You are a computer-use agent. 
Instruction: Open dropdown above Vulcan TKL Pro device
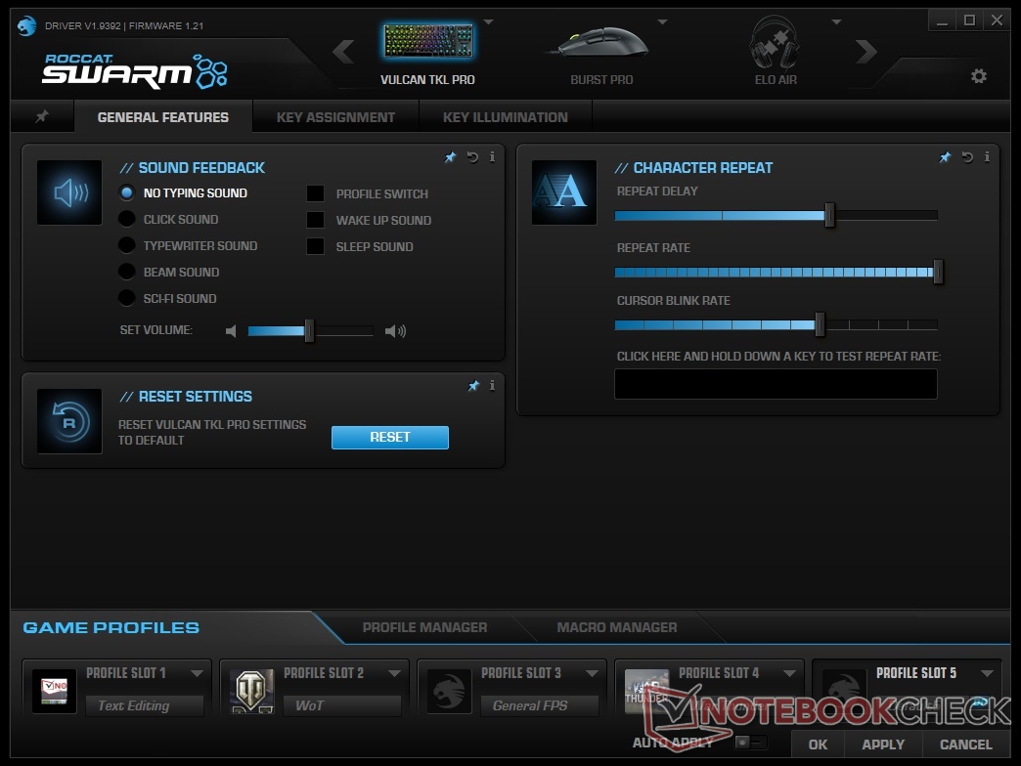tap(488, 22)
